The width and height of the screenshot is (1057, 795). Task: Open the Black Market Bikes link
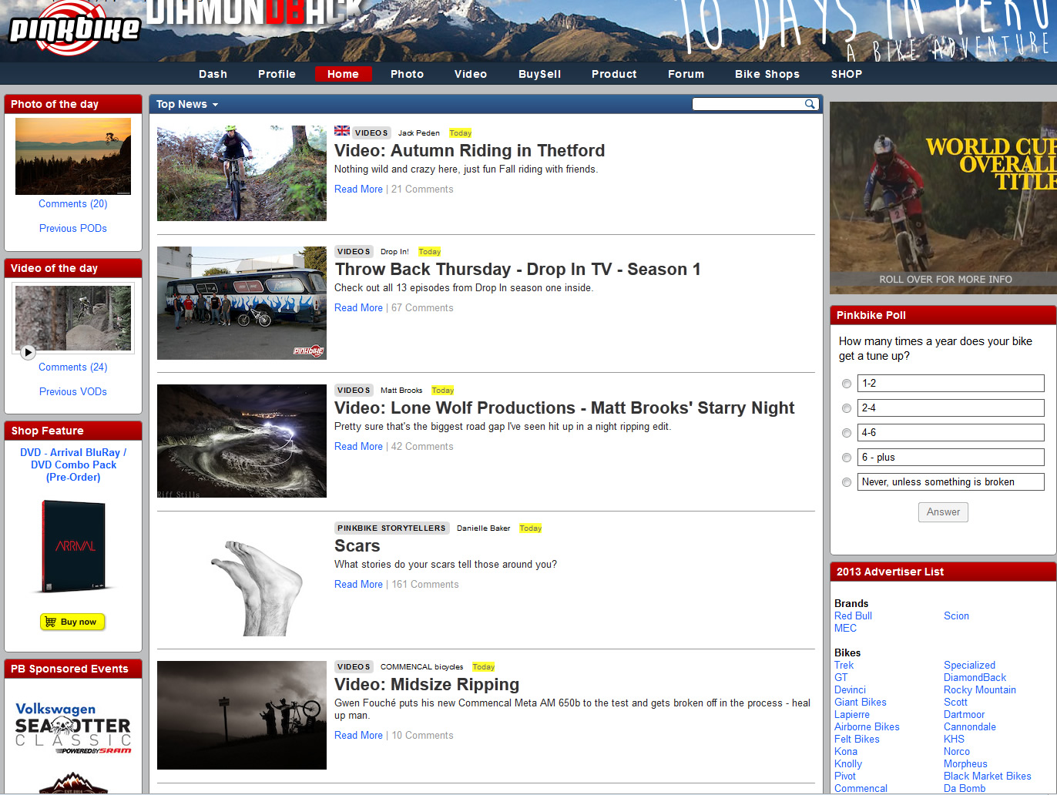pos(987,777)
